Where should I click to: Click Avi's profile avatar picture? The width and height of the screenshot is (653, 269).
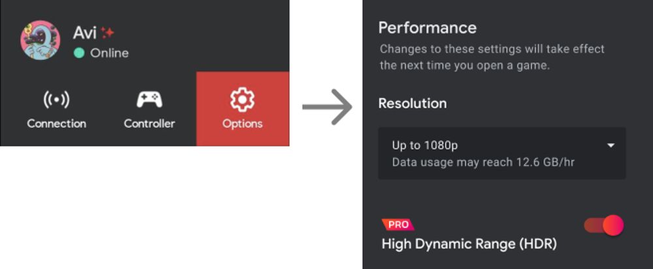tap(40, 40)
